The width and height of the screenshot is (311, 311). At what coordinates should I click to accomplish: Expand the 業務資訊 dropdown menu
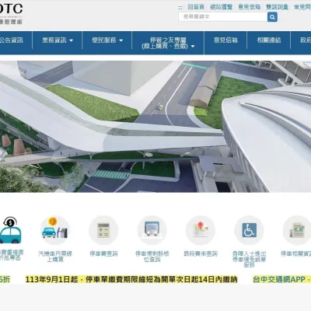coord(58,40)
